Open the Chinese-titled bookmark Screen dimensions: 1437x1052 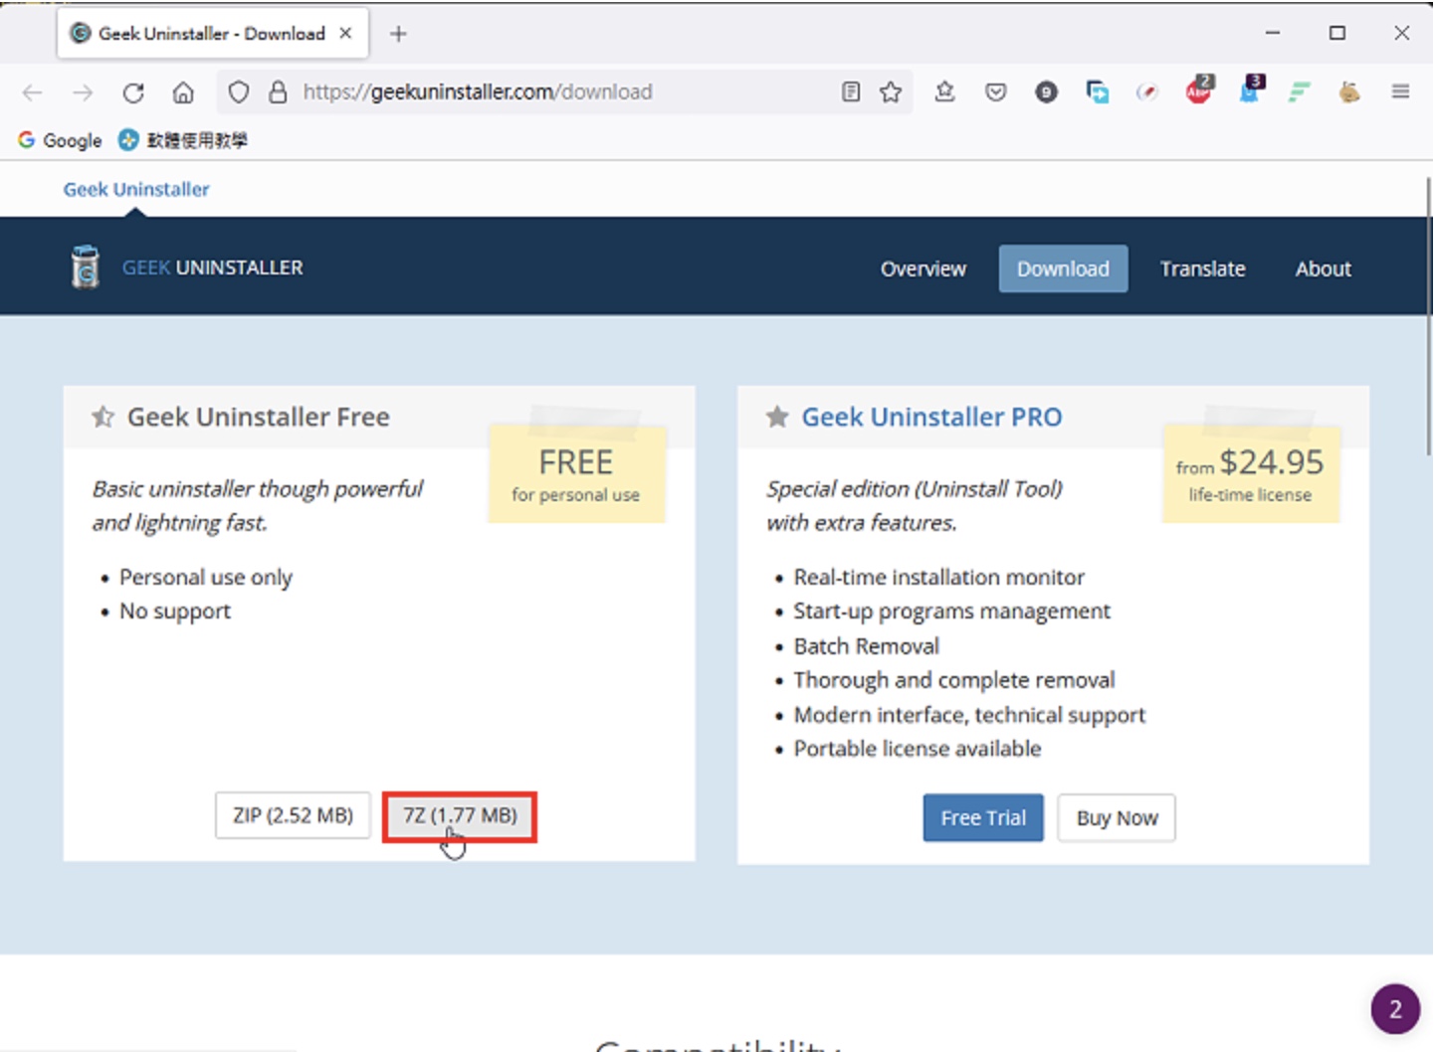coord(183,140)
